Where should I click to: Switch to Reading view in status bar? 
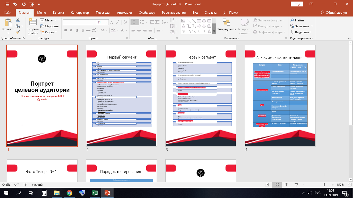tap(286, 185)
